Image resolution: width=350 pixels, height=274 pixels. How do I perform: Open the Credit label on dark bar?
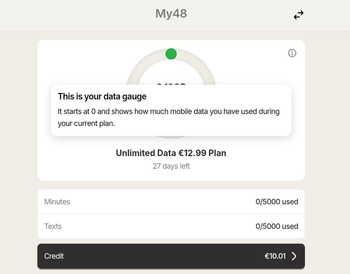tap(54, 256)
